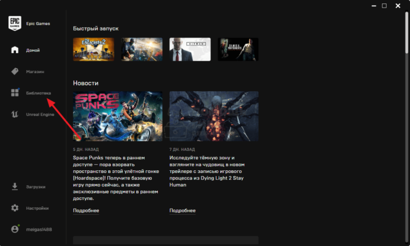
Task: Maximize the Epic Games launcher window
Action: (384, 6)
